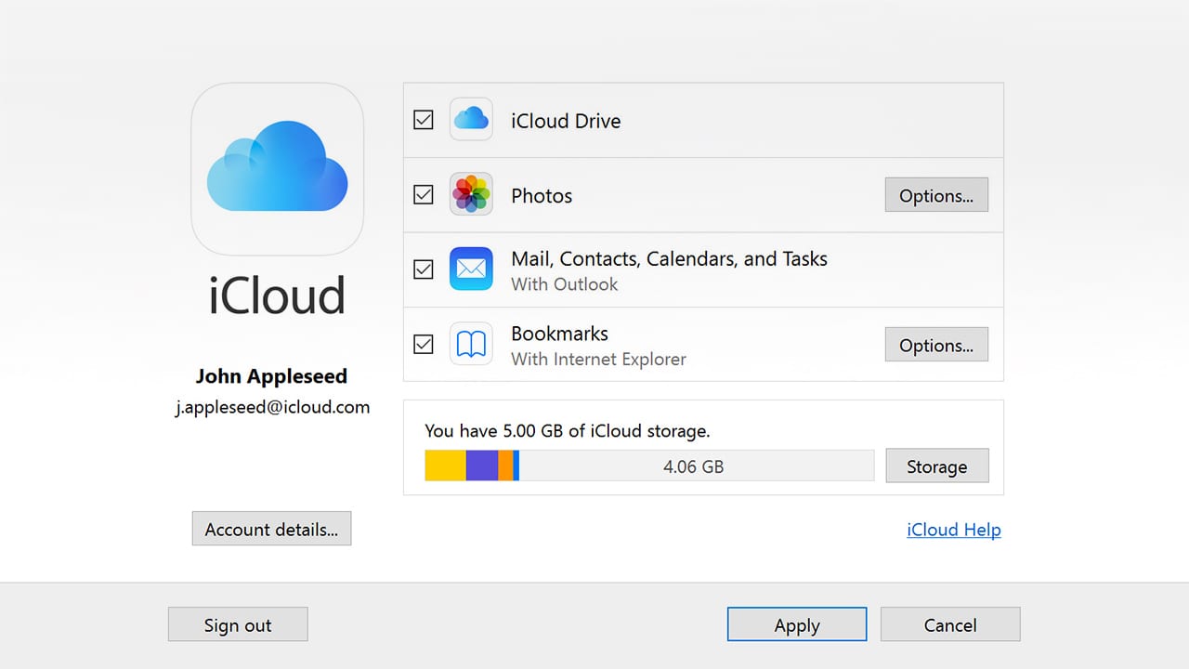The height and width of the screenshot is (669, 1189).
Task: Click 'You have 5.00 GB of iCloud storage' text
Action: point(567,430)
